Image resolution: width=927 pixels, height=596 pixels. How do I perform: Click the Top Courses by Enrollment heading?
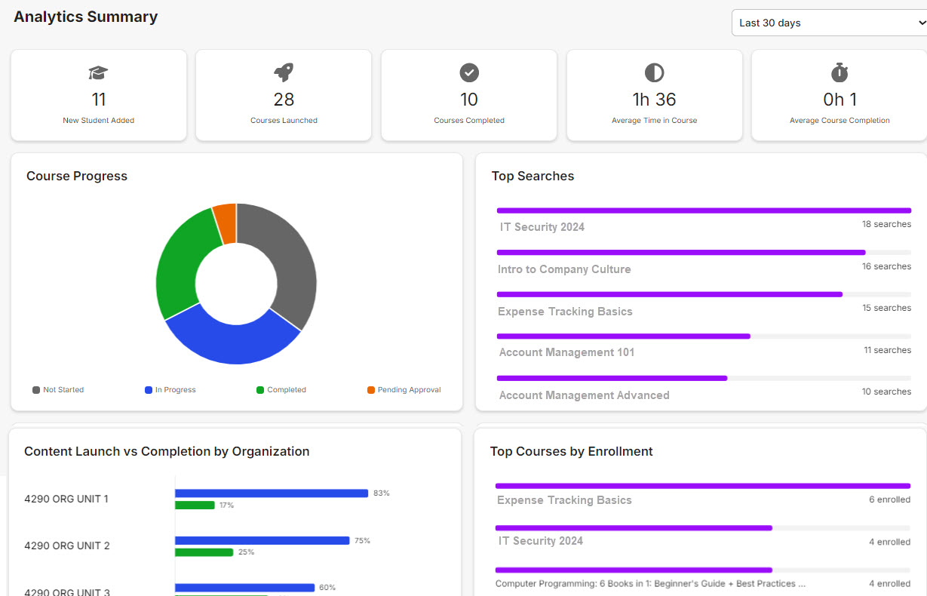click(572, 452)
